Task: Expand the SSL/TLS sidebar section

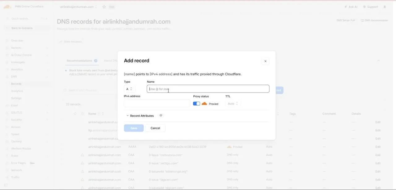Action: (27, 113)
